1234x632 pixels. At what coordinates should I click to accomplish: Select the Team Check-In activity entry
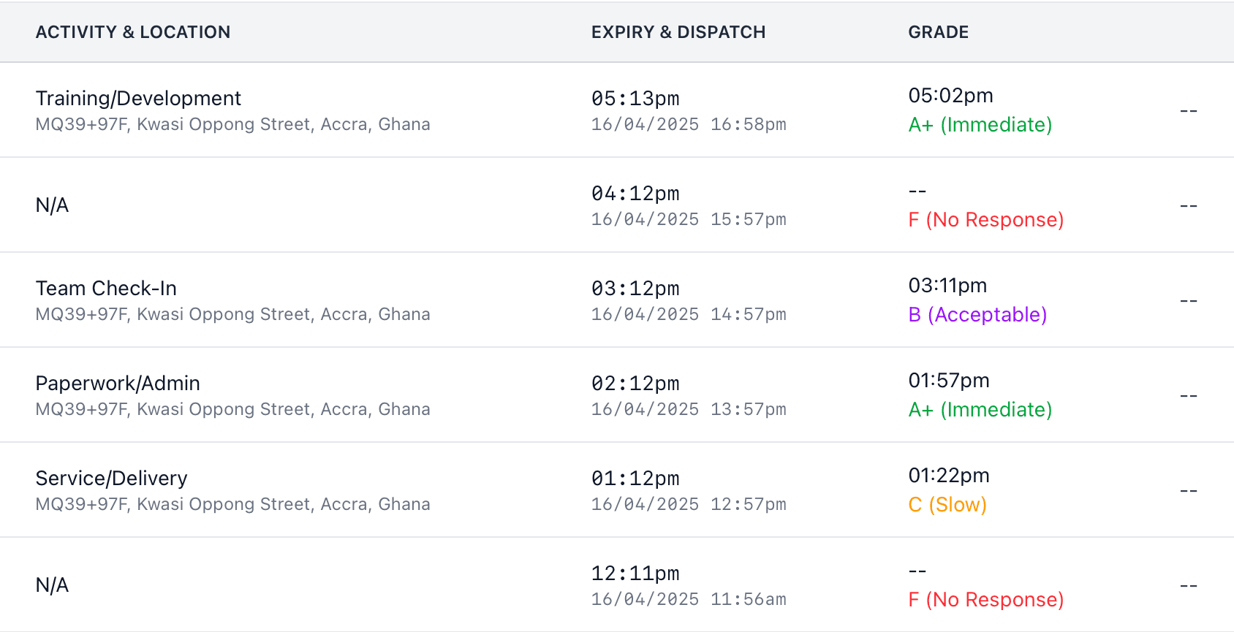(106, 288)
